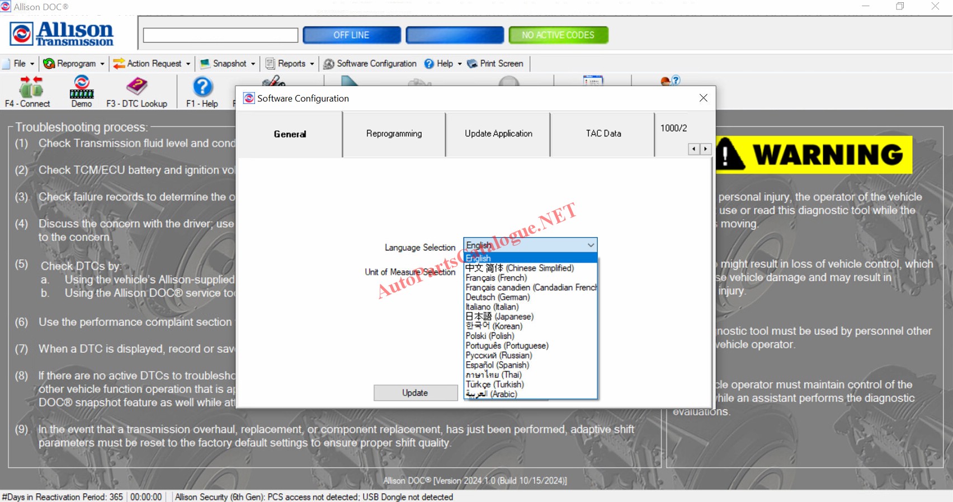Screen dimensions: 953x502
Task: Open the Reprogram menu
Action: 74,64
